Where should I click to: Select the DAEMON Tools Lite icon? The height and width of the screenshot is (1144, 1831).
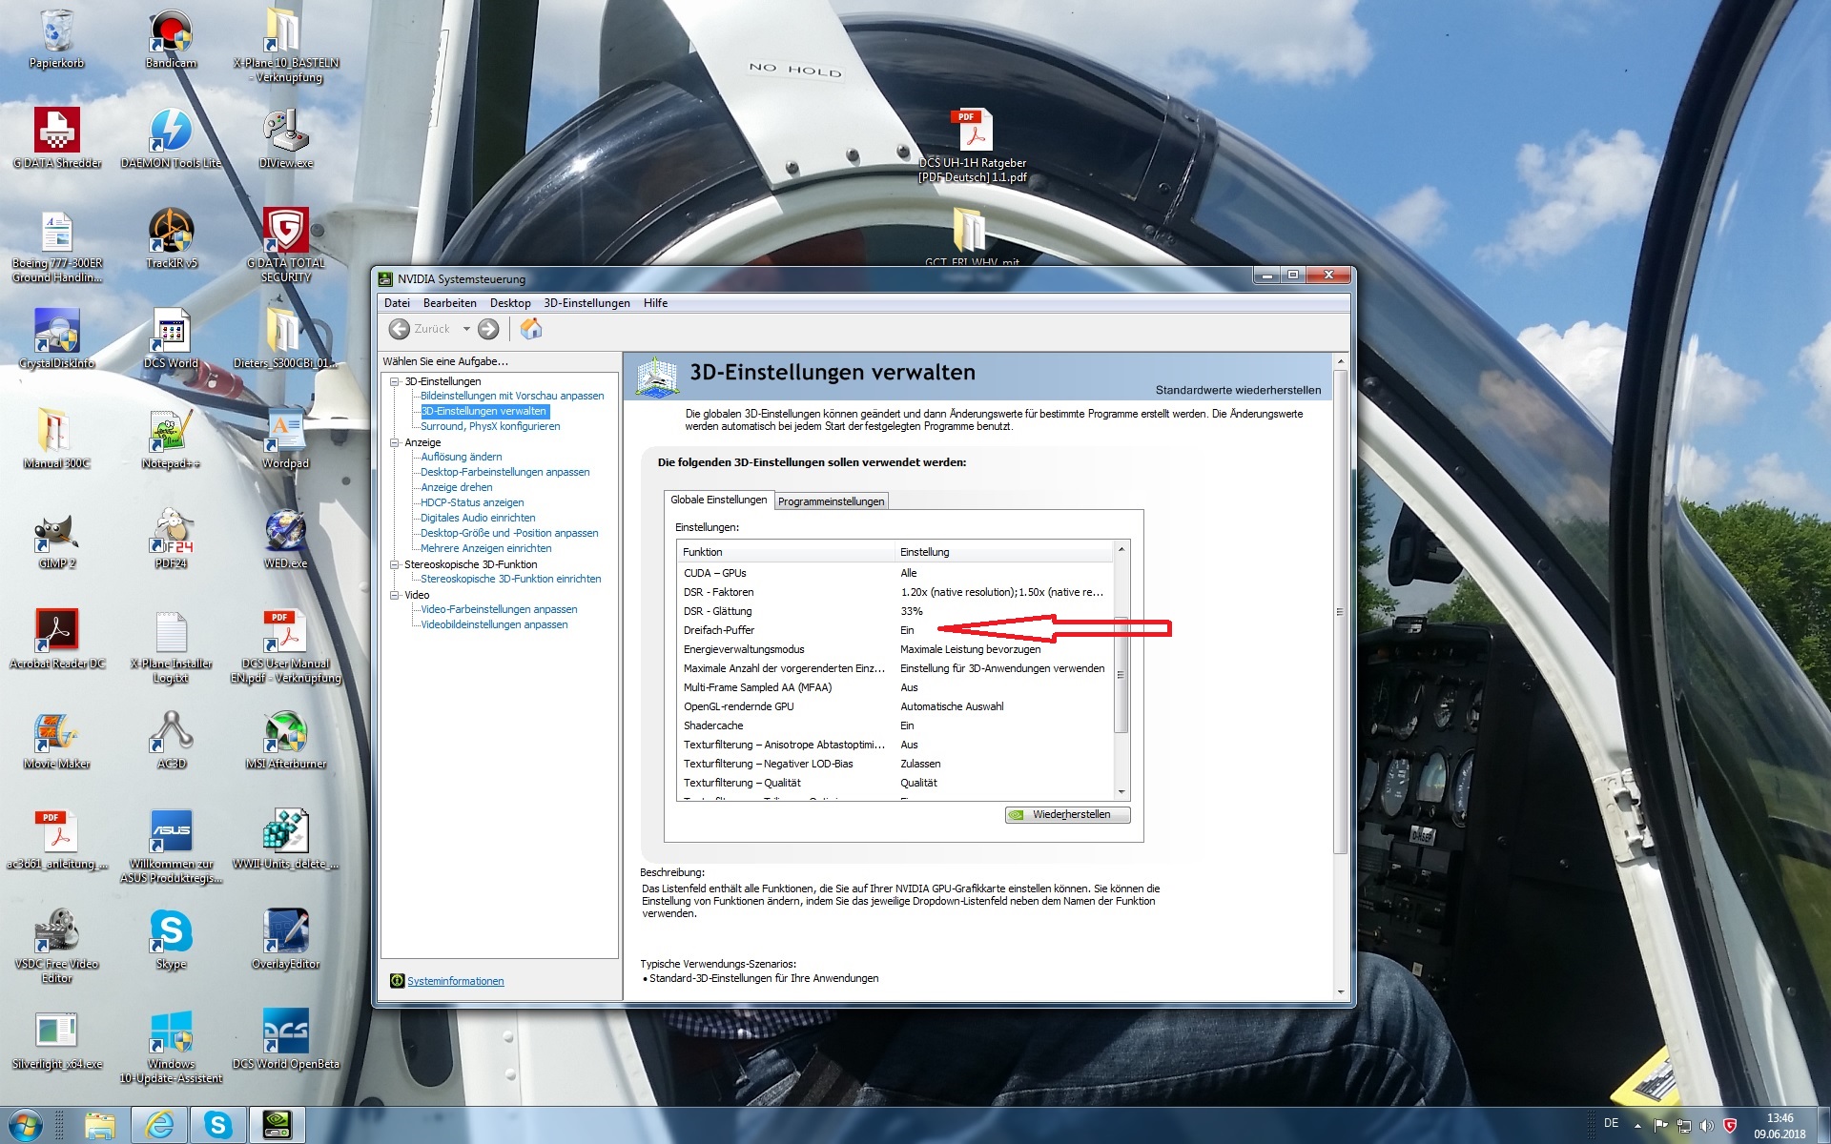(172, 138)
